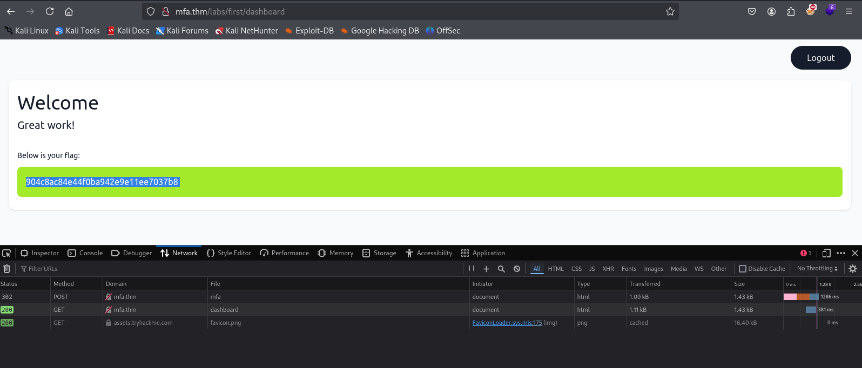862x368 pixels.
Task: Open network search with magnifier icon
Action: point(501,269)
